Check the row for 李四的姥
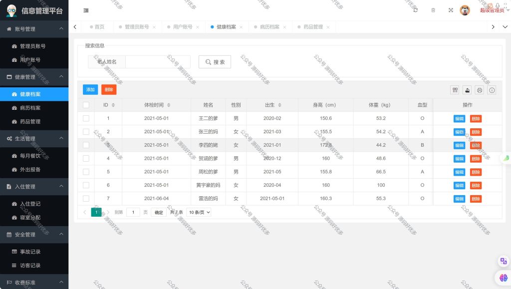This screenshot has height=289, width=511. [86, 145]
